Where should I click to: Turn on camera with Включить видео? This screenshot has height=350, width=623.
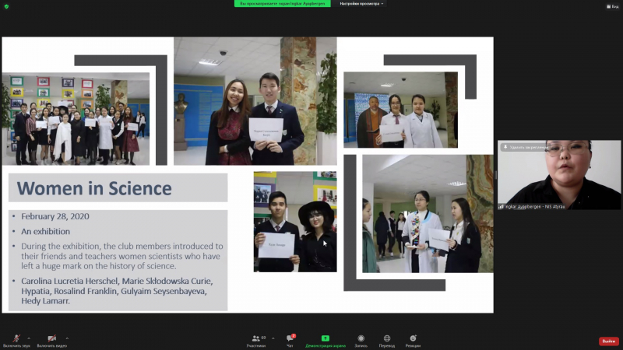(x=51, y=338)
